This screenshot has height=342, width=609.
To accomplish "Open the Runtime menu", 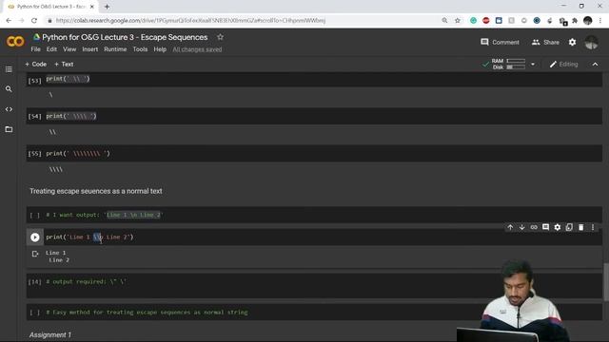I will [x=115, y=49].
